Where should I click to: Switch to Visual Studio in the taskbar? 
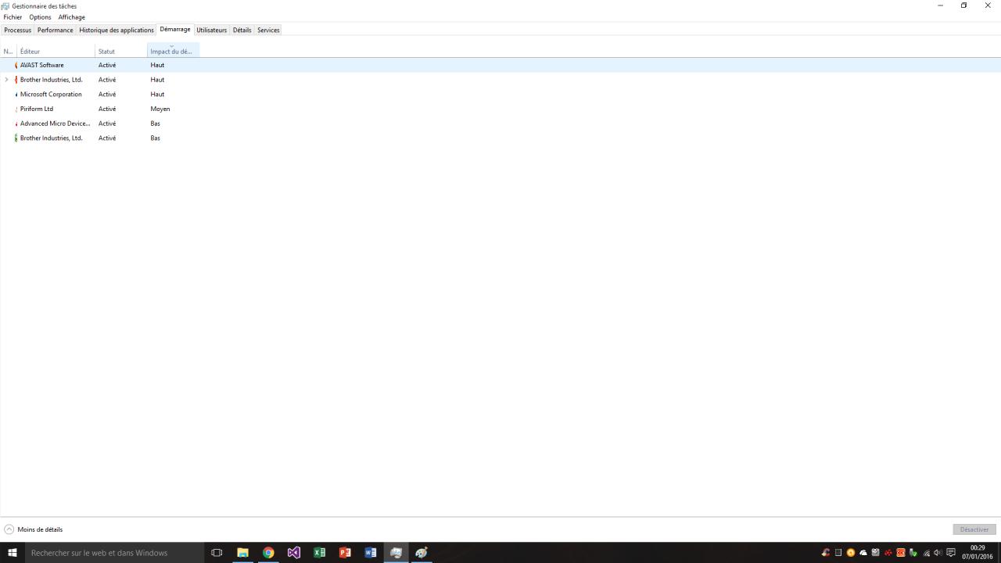click(294, 553)
